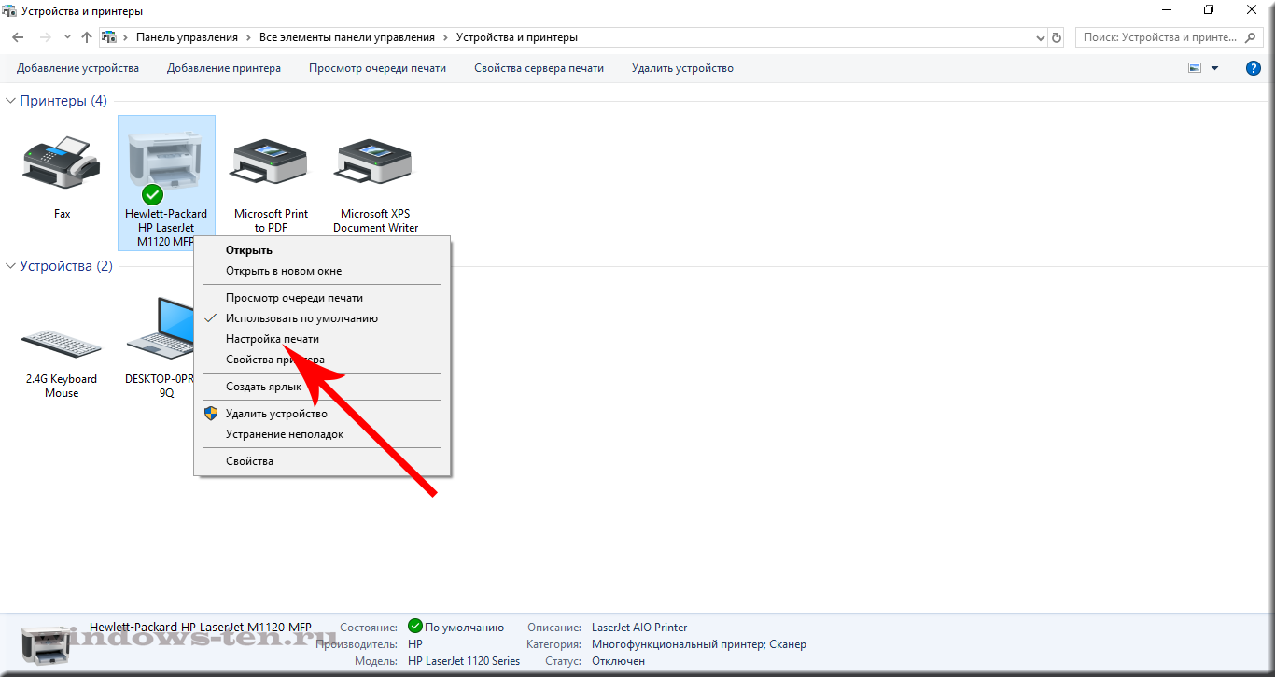1275x677 pixels.
Task: Collapse the Устройства (2) group
Action: click(11, 266)
